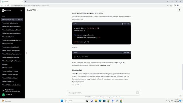The width and height of the screenshot is (183, 103).
Task: Click Copy code on the output block
Action: (126, 53)
